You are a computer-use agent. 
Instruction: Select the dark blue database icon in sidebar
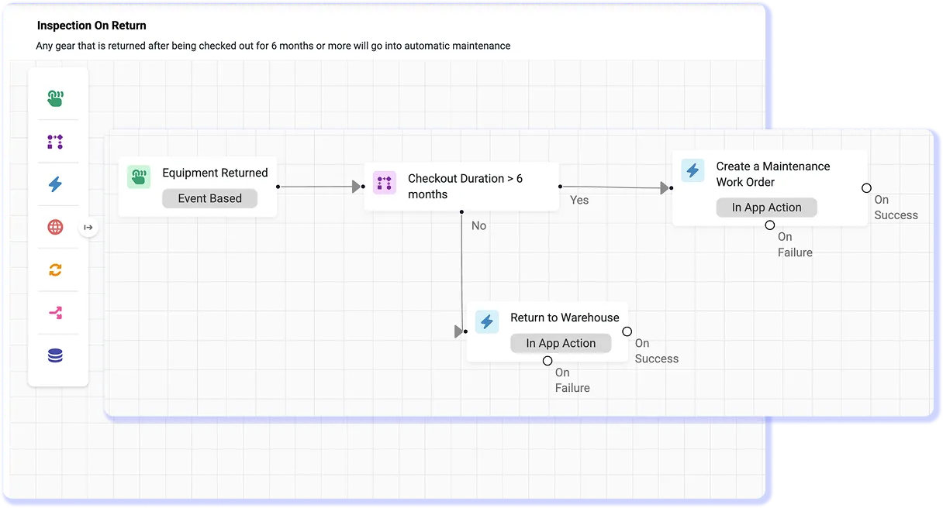click(x=55, y=356)
